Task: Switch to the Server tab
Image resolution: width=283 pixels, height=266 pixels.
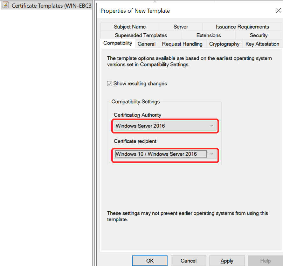Action: pos(181,27)
